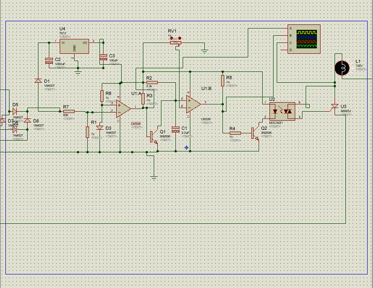Select the R1 resistor symbol

tap(87, 132)
